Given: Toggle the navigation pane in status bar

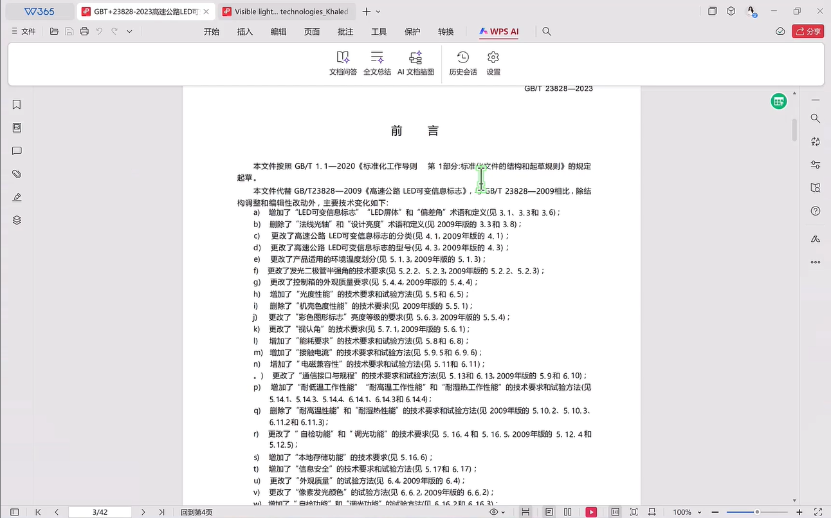Looking at the screenshot, I should [x=14, y=512].
